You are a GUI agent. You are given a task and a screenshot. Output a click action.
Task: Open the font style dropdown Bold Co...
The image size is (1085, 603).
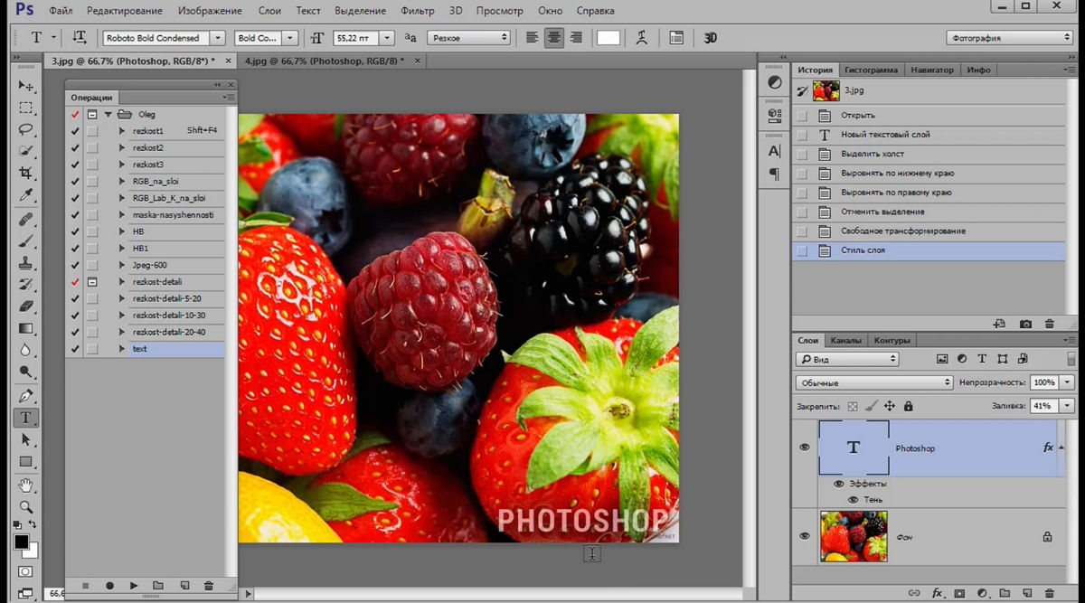point(290,38)
